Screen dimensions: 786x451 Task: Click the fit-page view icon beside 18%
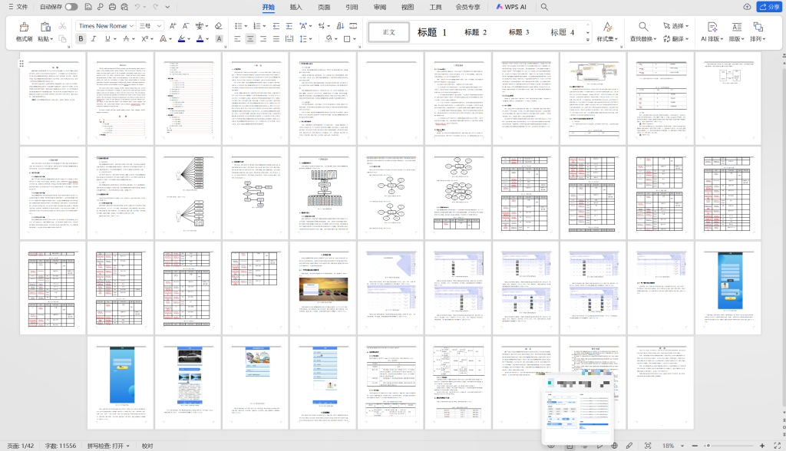click(648, 446)
